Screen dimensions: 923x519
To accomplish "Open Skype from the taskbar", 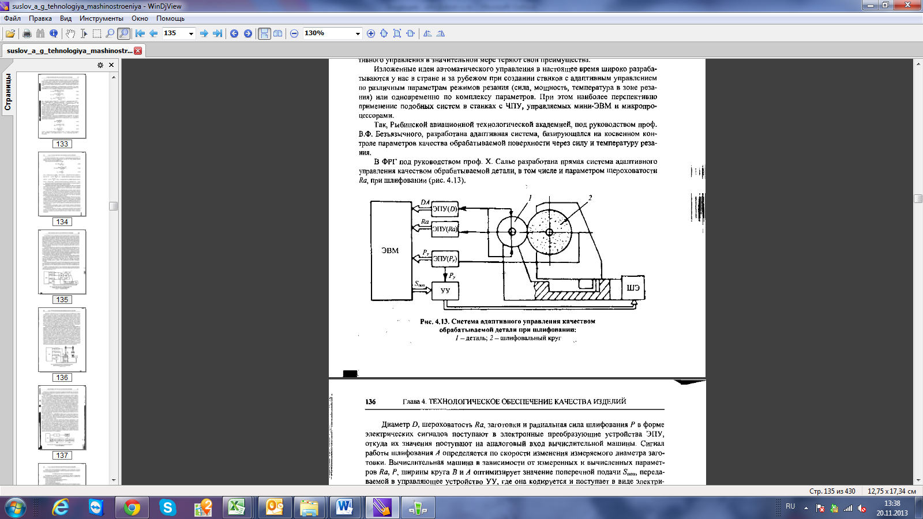I will pyautogui.click(x=167, y=508).
